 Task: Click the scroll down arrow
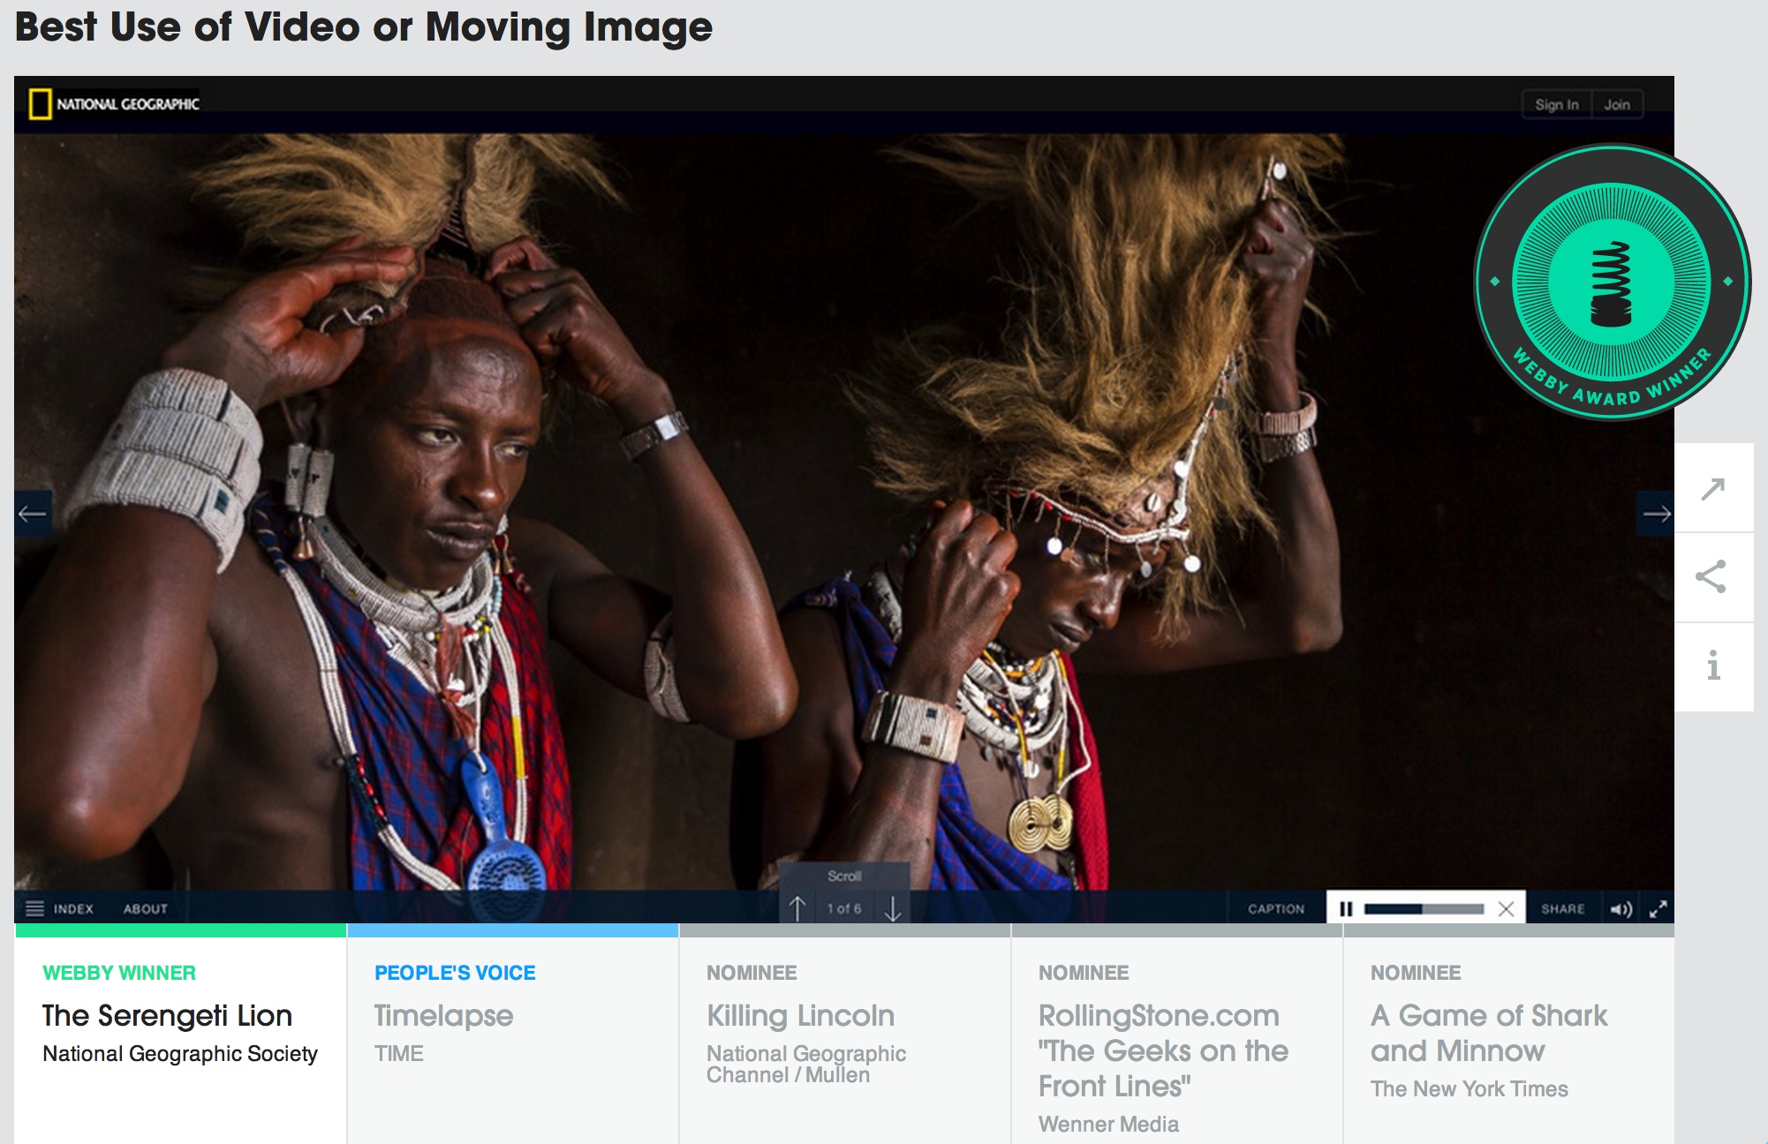[x=893, y=908]
